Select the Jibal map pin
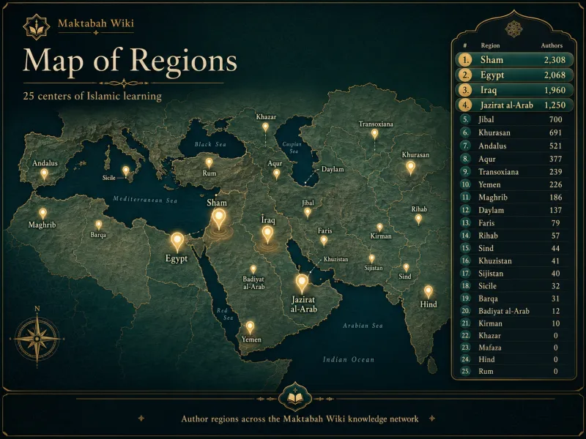Screen dimensions: 586x439 click(x=307, y=213)
